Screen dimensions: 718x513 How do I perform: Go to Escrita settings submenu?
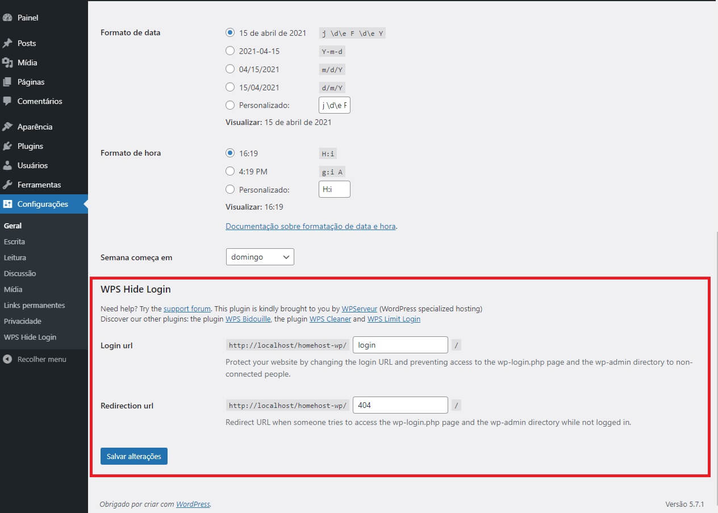pyautogui.click(x=14, y=241)
